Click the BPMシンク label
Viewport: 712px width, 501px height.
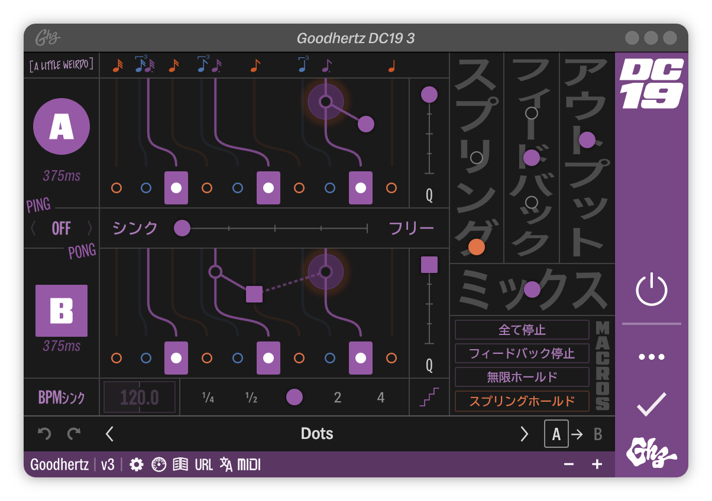(x=62, y=398)
